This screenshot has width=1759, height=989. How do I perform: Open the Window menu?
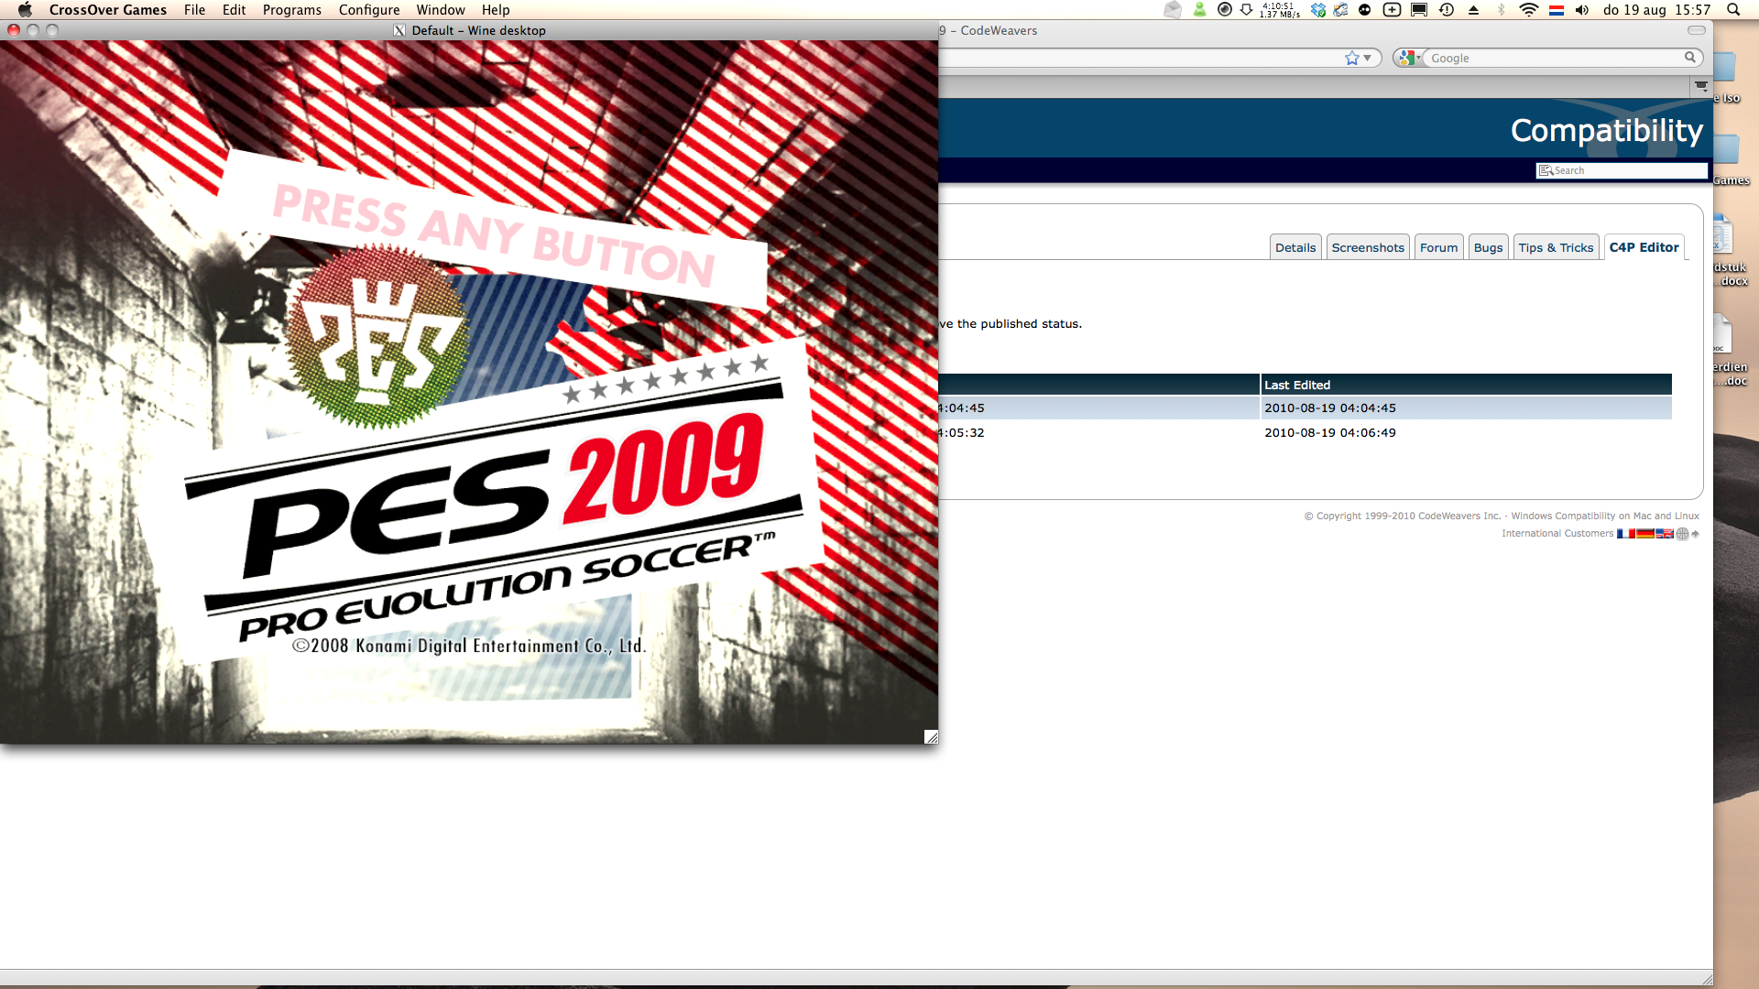(x=441, y=10)
